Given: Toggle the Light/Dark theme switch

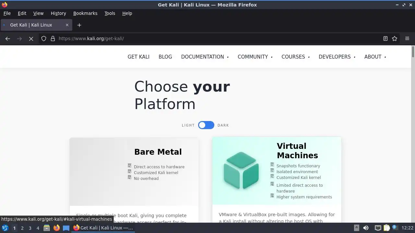Looking at the screenshot, I should [206, 125].
